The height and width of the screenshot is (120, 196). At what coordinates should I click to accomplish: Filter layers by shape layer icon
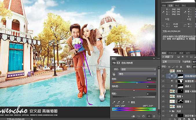tap(191, 57)
